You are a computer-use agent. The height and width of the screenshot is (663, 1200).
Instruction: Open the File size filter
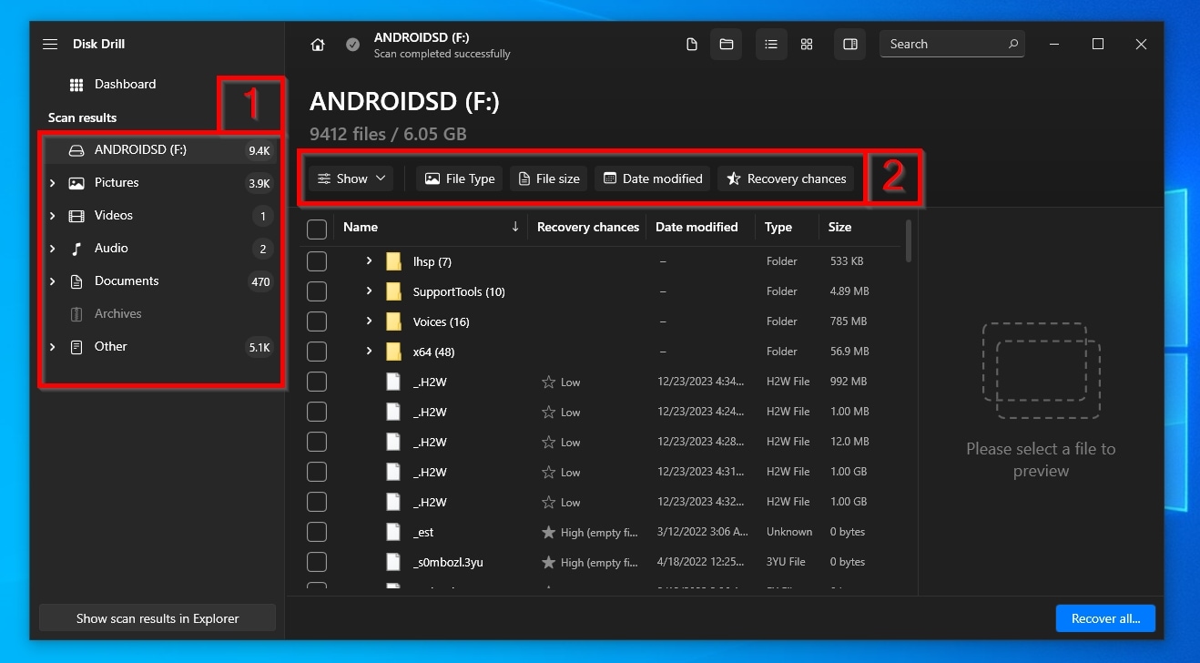pyautogui.click(x=549, y=178)
